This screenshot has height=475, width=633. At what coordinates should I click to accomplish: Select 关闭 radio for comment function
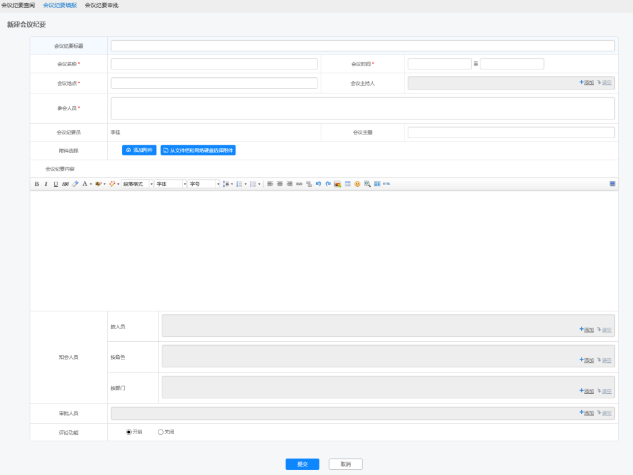click(x=160, y=432)
